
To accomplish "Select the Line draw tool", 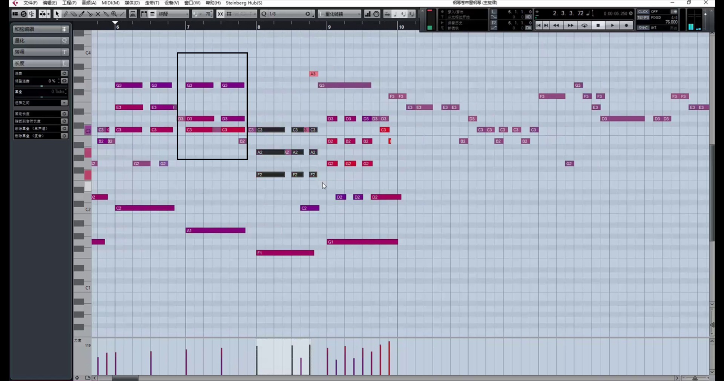I will tap(122, 14).
